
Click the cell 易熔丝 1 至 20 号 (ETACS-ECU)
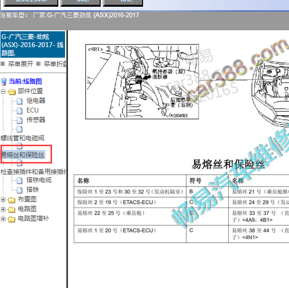click(130, 234)
